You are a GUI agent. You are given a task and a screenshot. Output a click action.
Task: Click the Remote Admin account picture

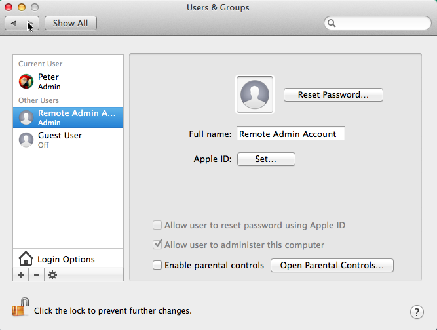[255, 94]
